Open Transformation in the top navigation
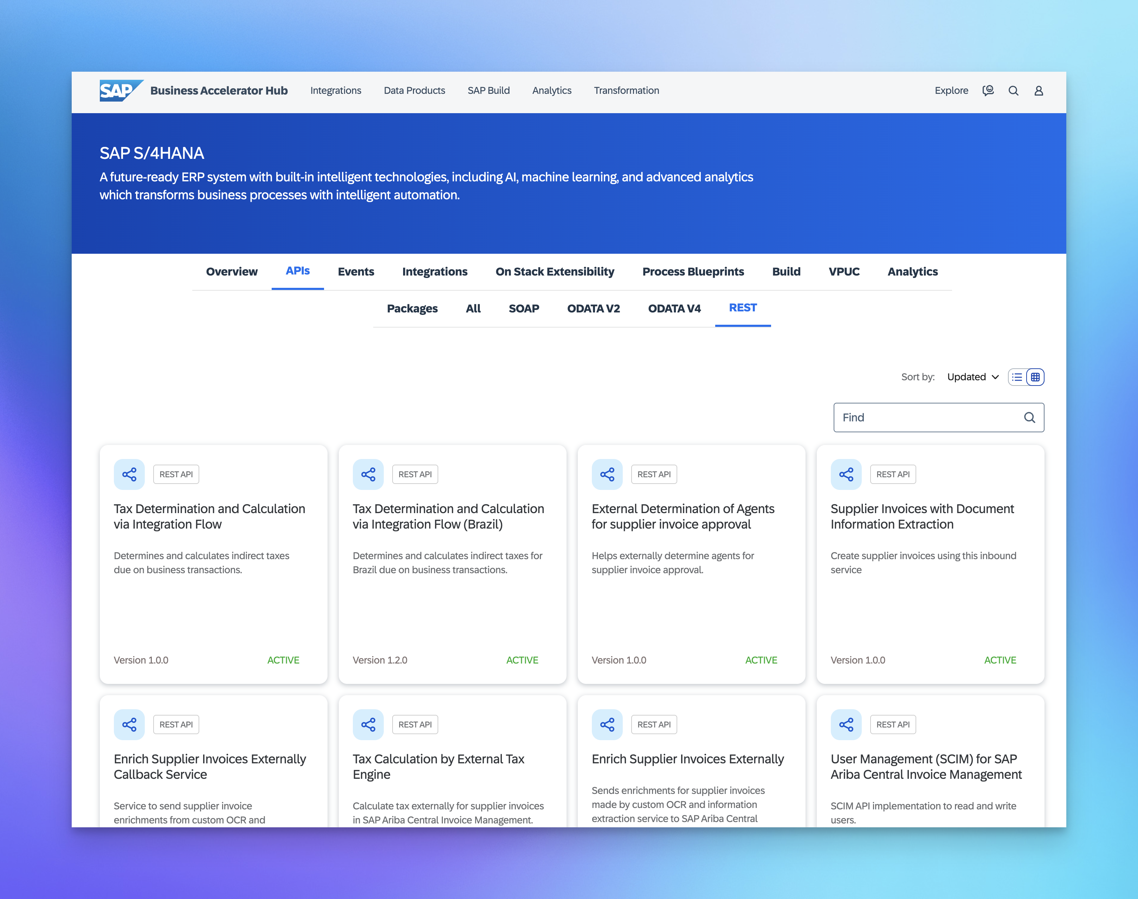 tap(626, 91)
